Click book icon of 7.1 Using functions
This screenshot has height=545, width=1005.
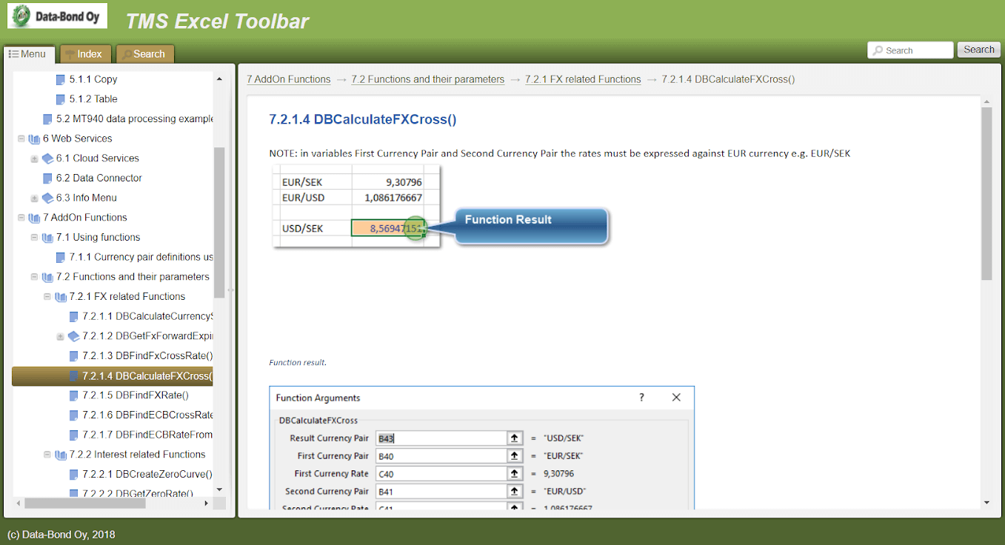click(x=47, y=238)
